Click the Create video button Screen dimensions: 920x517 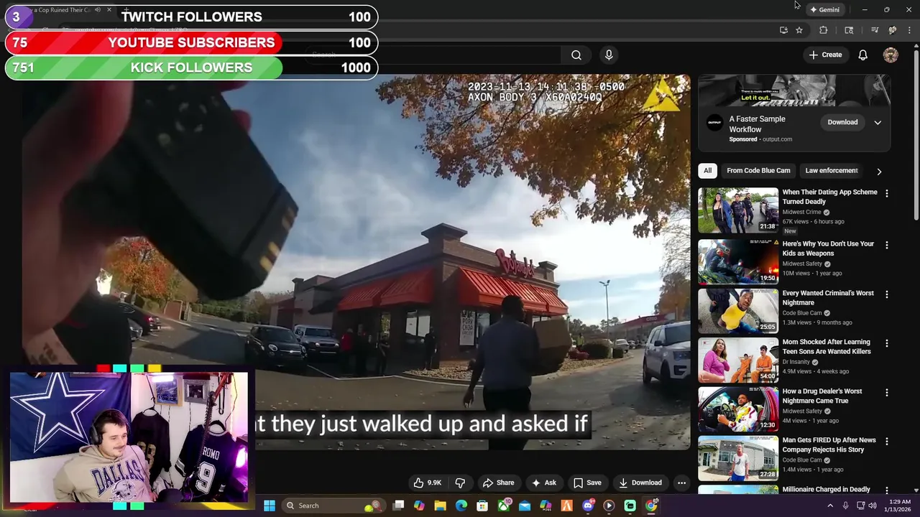[825, 55]
